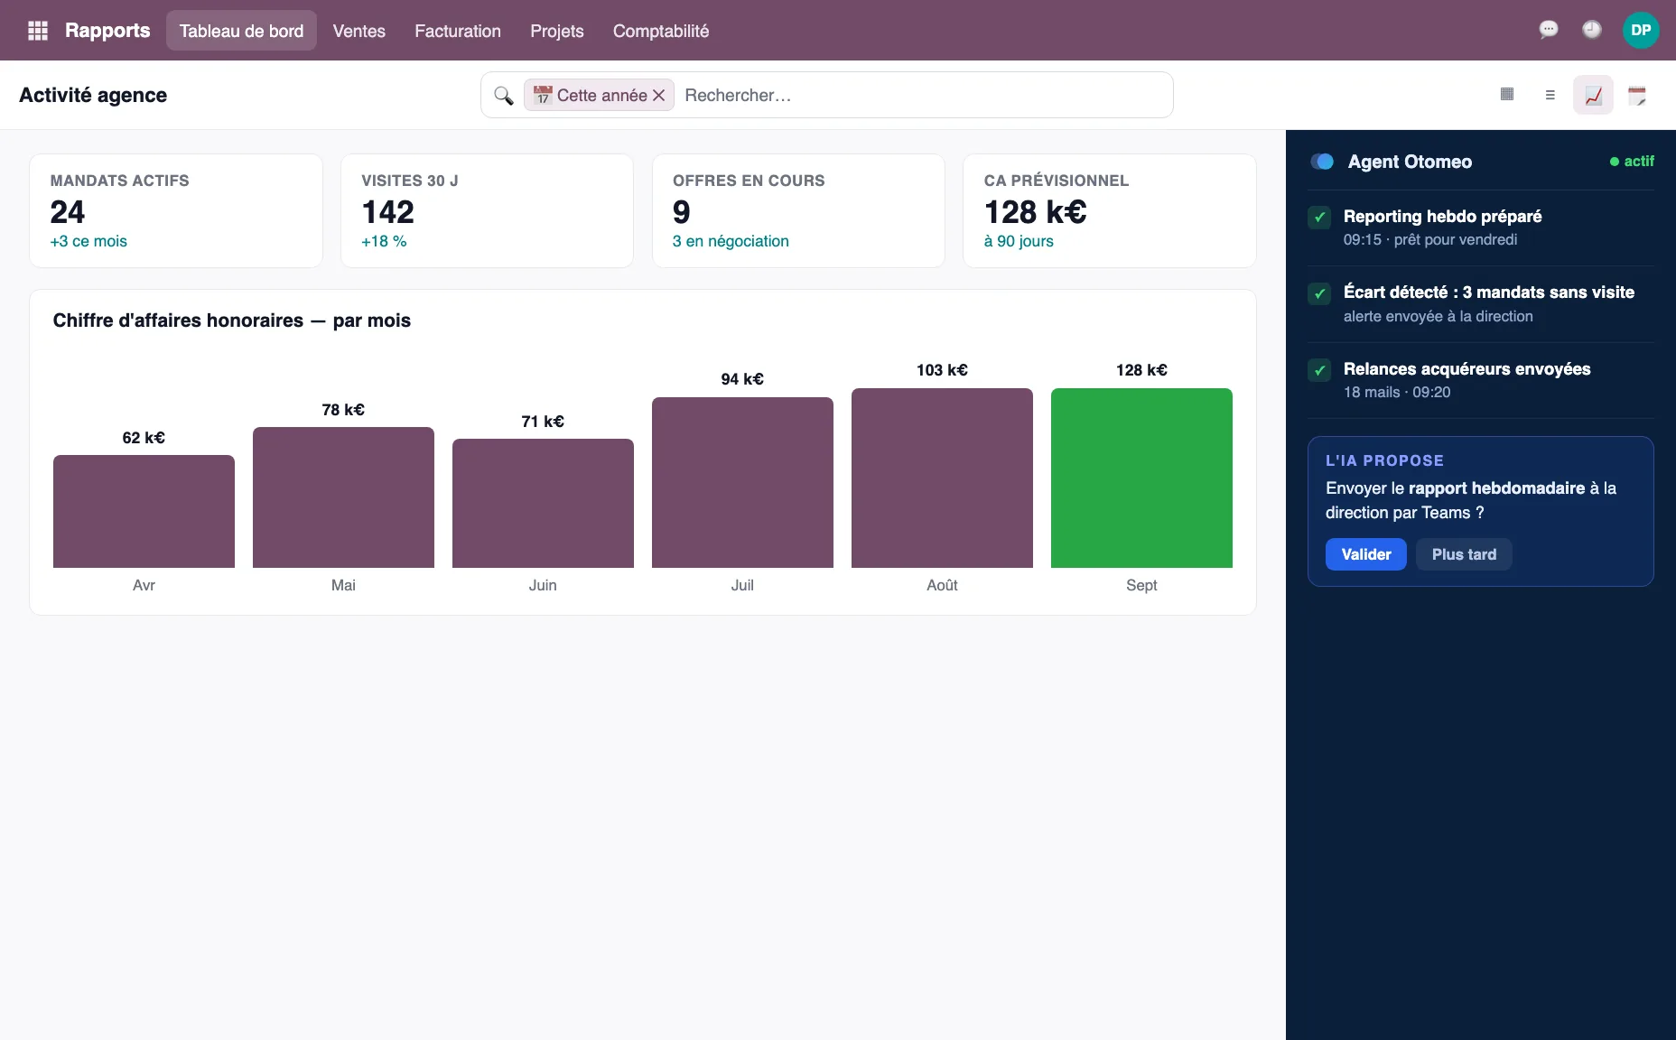Open the Tableau de bord tab
The height and width of the screenshot is (1040, 1676).
[241, 31]
